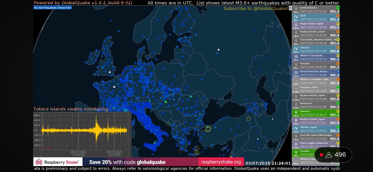The image size is (373, 172).
Task: Click the All times are in UTC notice
Action: (171, 3)
